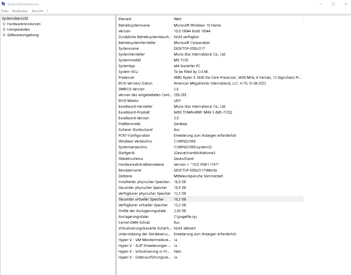Screen dimensions: 351x275
Task: Select the Installierter physischer Speicher row
Action: [x=210, y=182]
